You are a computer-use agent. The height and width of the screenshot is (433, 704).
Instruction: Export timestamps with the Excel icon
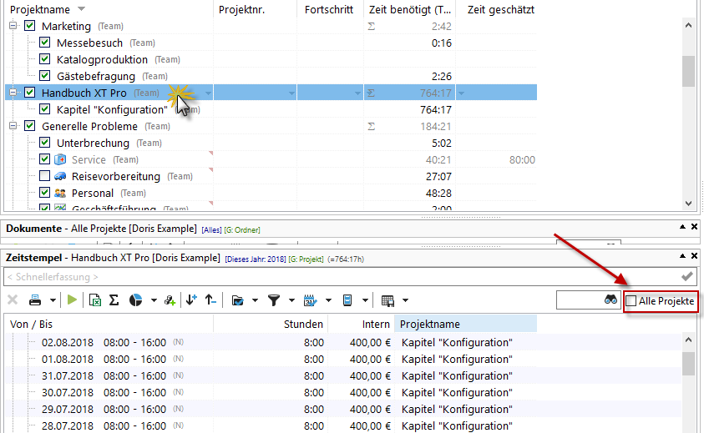(95, 300)
